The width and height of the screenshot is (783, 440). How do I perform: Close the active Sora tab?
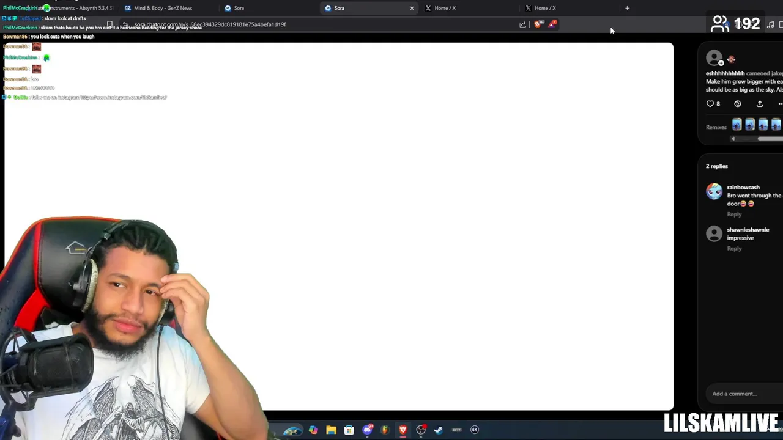pyautogui.click(x=412, y=8)
